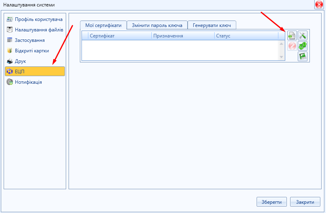326x213 pixels.
Task: Open Нотифікація settings section
Action: [x=28, y=82]
